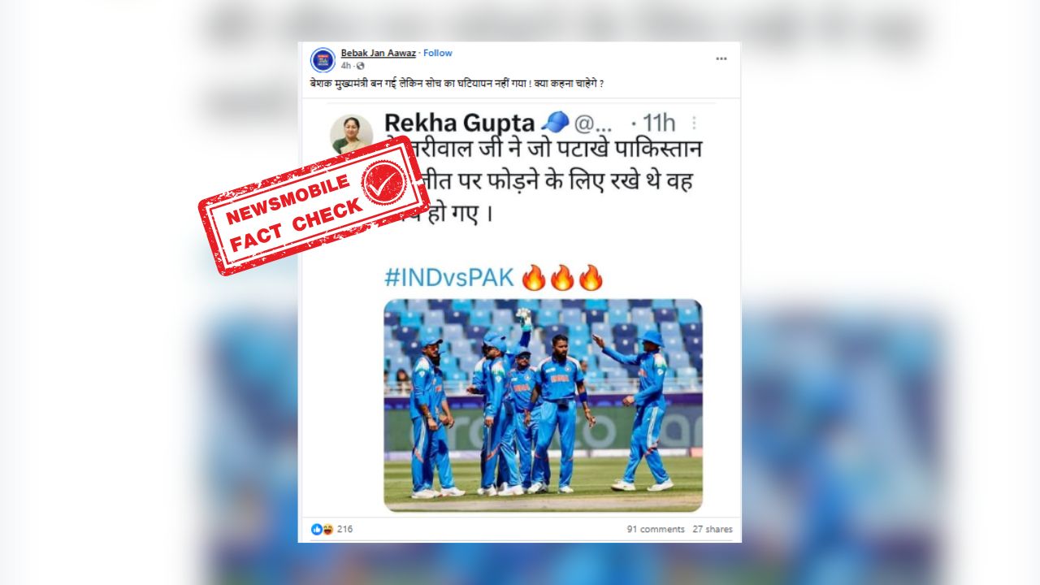Viewport: 1040px width, 585px height.
Task: Click the fire emojis after hashtag
Action: tap(562, 277)
